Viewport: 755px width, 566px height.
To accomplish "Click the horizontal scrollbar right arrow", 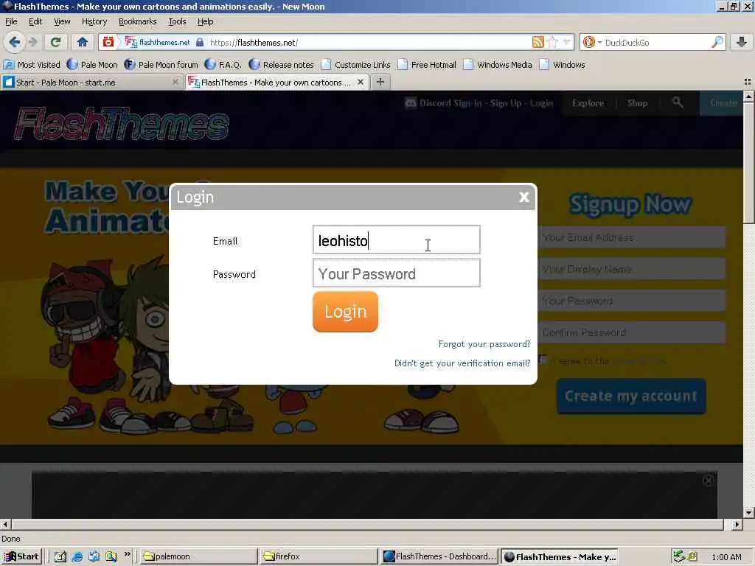I will point(737,524).
